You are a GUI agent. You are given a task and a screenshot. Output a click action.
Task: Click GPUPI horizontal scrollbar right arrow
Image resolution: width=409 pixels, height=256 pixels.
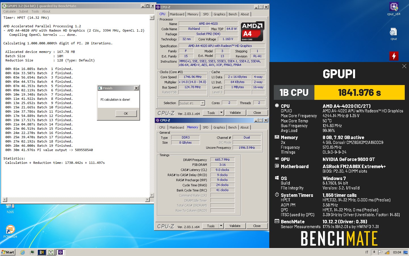[147, 200]
